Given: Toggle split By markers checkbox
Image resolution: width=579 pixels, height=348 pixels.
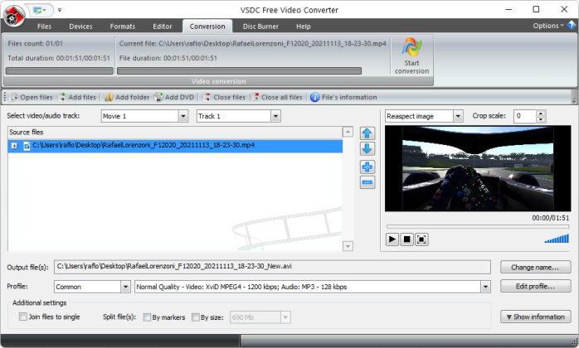Looking at the screenshot, I should pyautogui.click(x=147, y=317).
